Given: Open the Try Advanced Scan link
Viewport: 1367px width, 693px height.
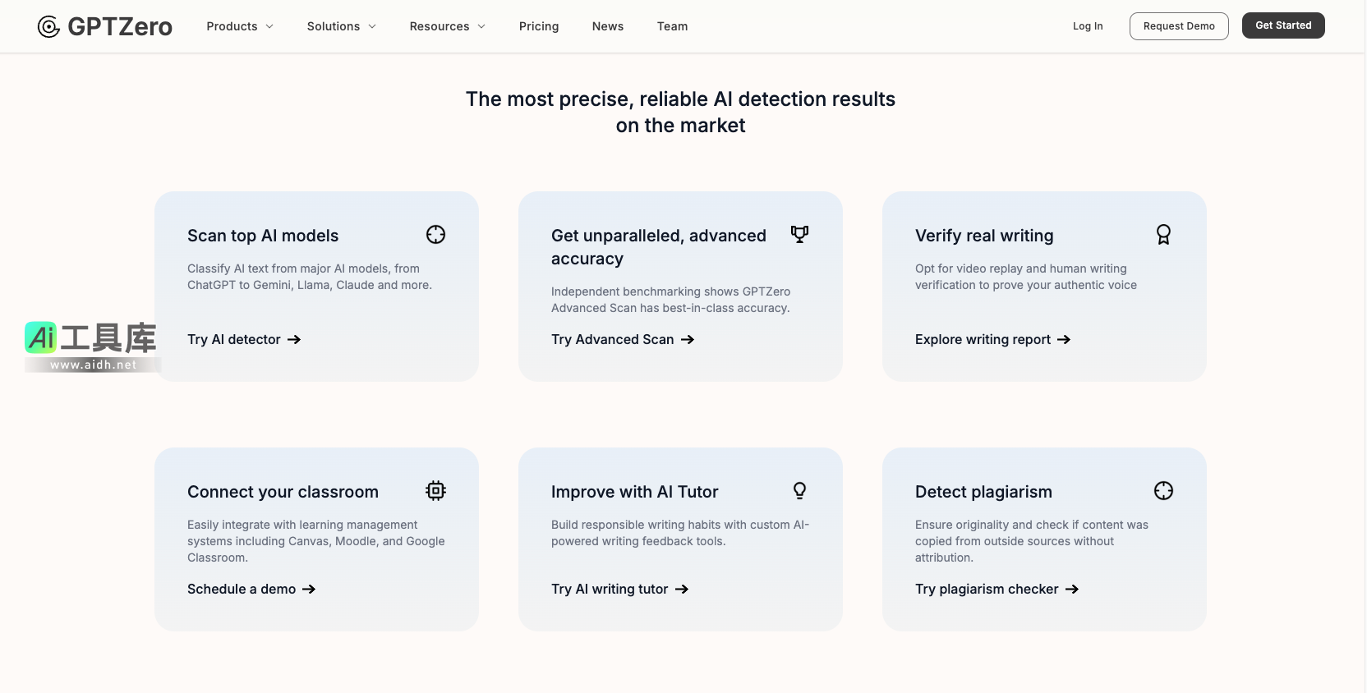Looking at the screenshot, I should click(623, 340).
